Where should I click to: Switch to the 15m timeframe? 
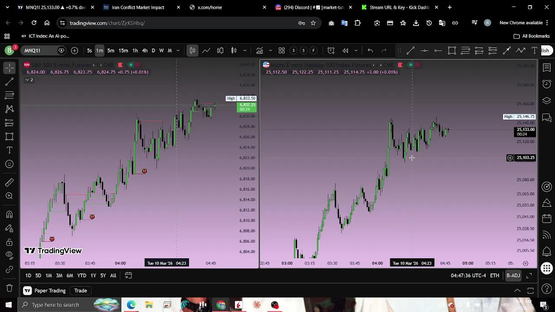pos(123,51)
